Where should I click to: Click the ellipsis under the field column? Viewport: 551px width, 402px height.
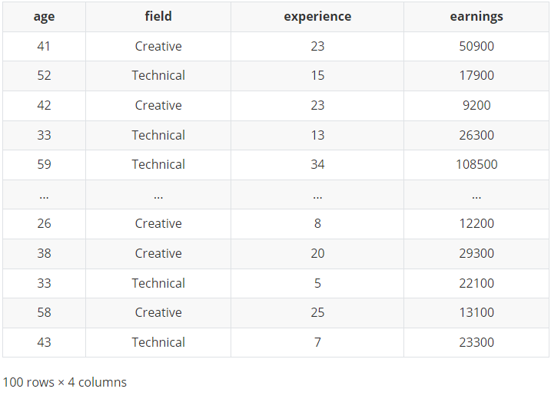(x=158, y=195)
